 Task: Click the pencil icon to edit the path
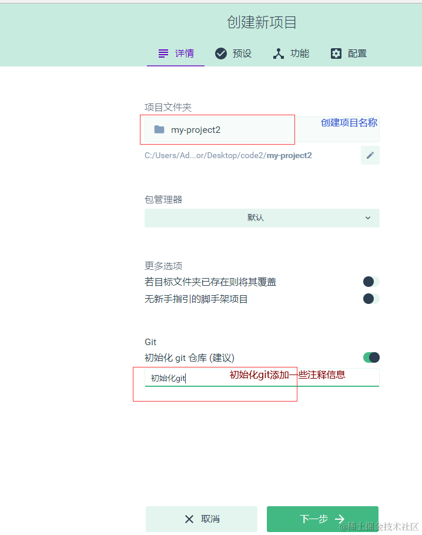click(370, 155)
